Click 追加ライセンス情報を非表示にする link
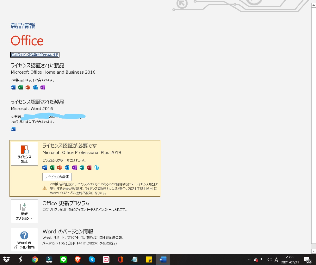This screenshot has height=265, width=316. point(35,55)
